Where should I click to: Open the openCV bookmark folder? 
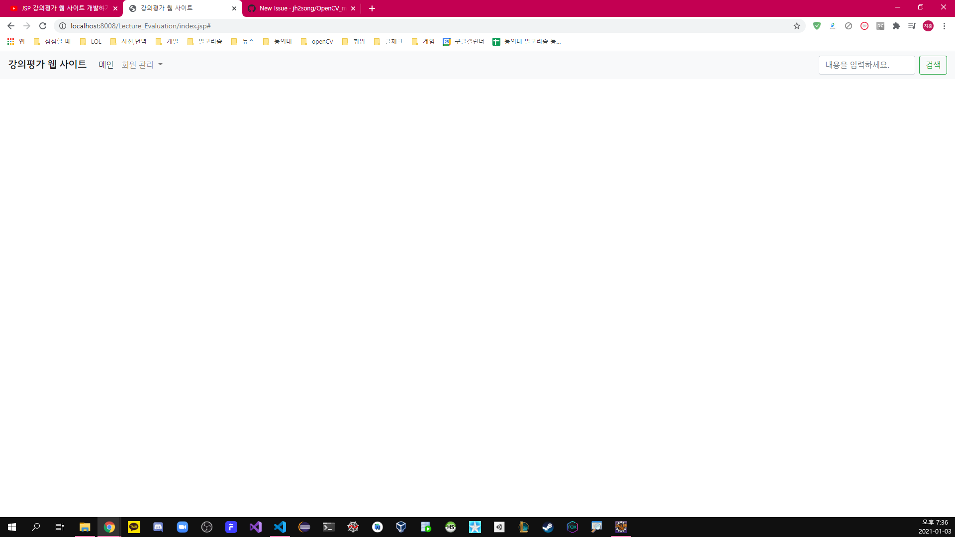(x=317, y=41)
